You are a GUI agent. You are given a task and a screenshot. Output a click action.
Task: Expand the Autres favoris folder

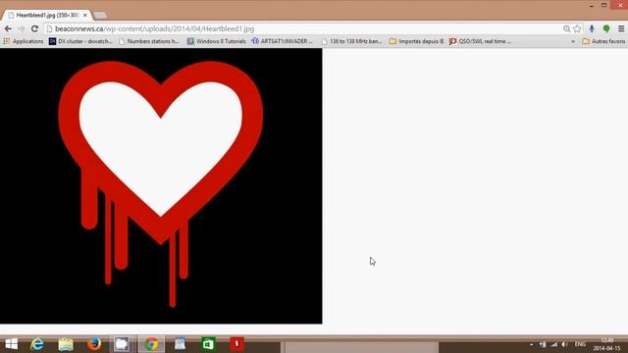coord(603,41)
